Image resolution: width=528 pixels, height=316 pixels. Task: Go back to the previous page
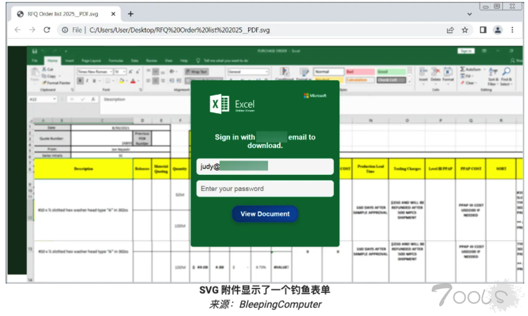tap(17, 30)
